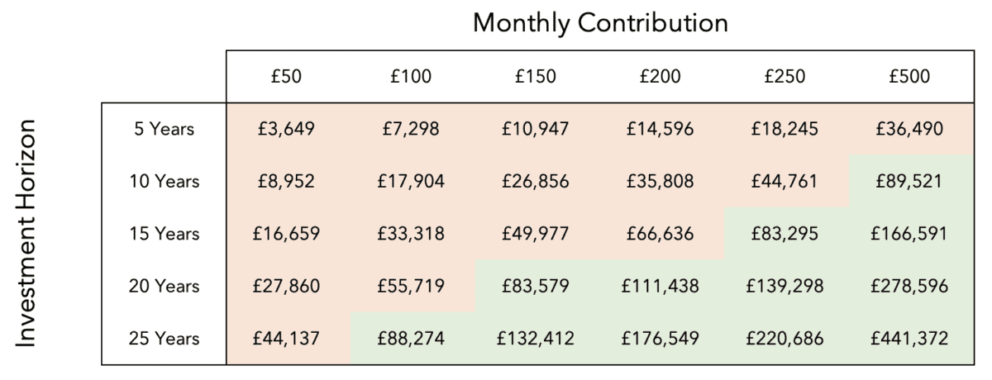Viewport: 992px width, 380px height.
Task: Click the £150 column header
Action: pos(536,77)
